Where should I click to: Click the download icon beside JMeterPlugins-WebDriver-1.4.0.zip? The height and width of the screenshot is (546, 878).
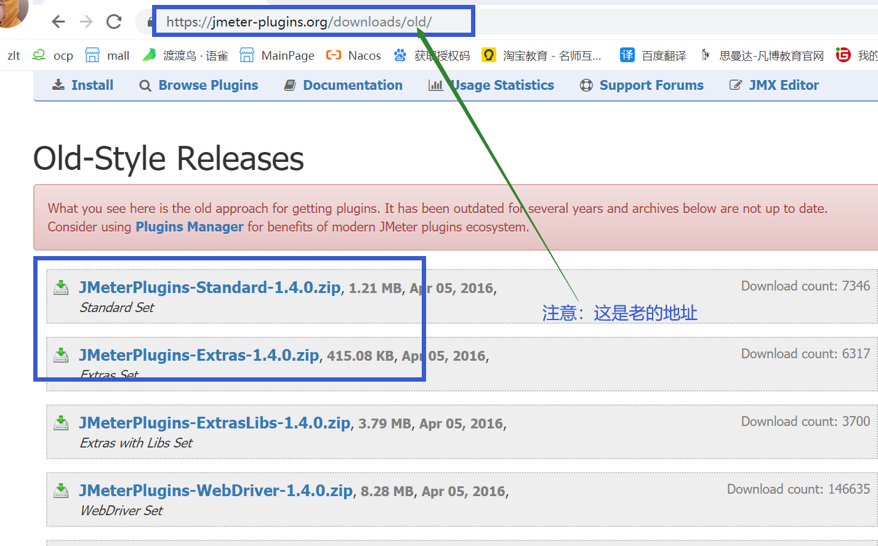(61, 490)
